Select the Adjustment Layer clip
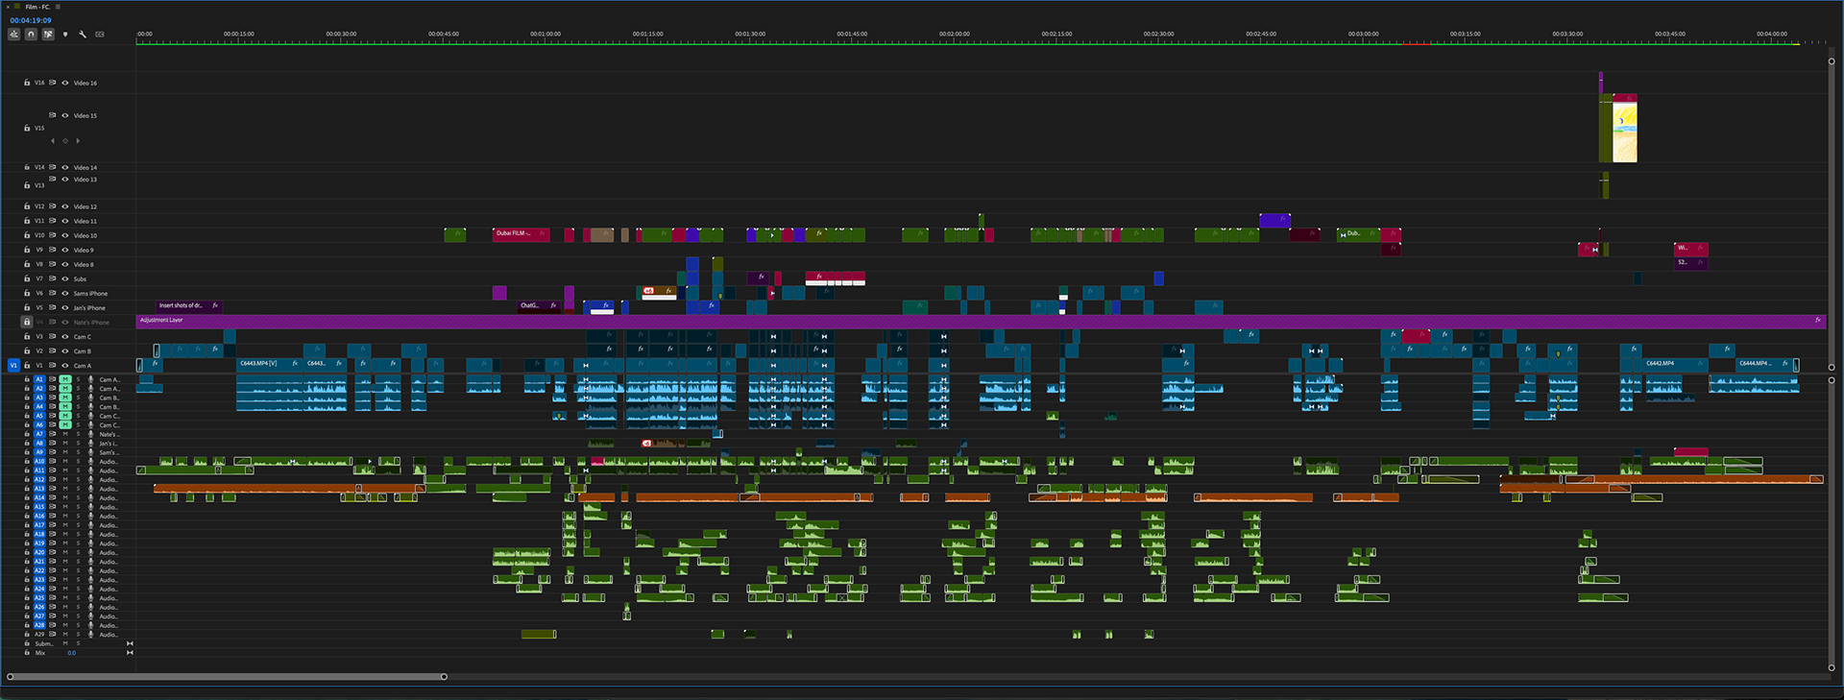 tap(981, 321)
